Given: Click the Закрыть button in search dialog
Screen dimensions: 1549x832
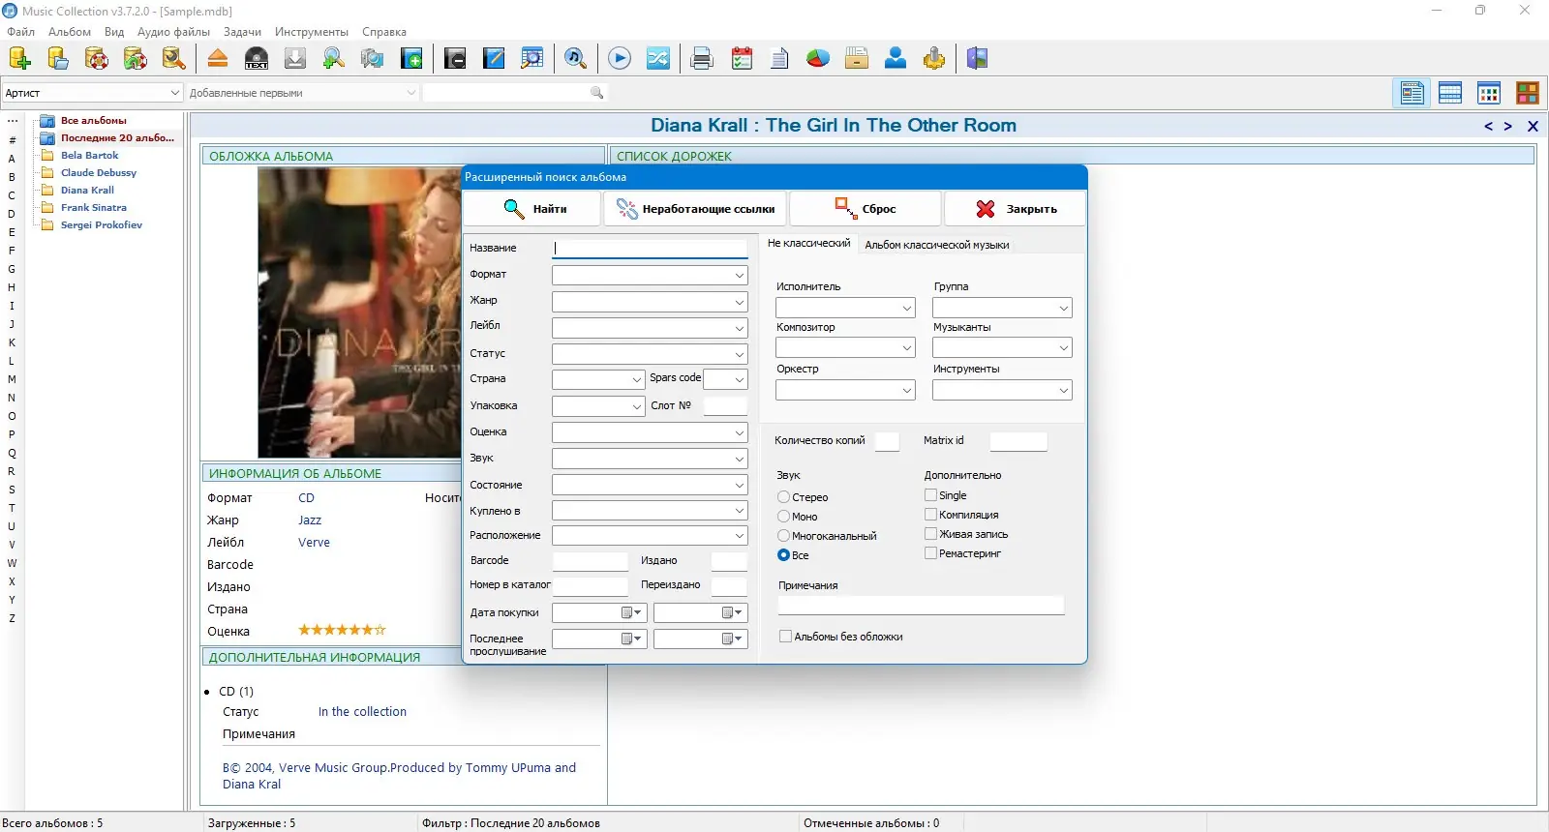Looking at the screenshot, I should [1016, 209].
